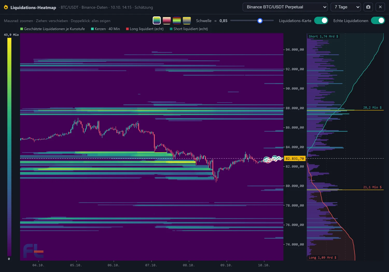389x272 pixels.
Task: Toggle the Liquidations-Karte switch
Action: coord(321,21)
